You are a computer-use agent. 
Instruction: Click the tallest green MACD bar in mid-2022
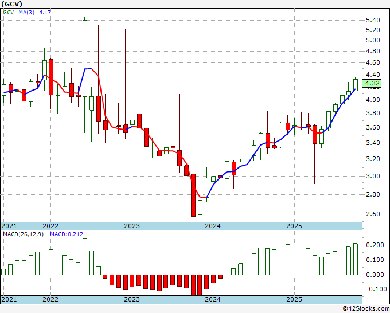(85, 257)
